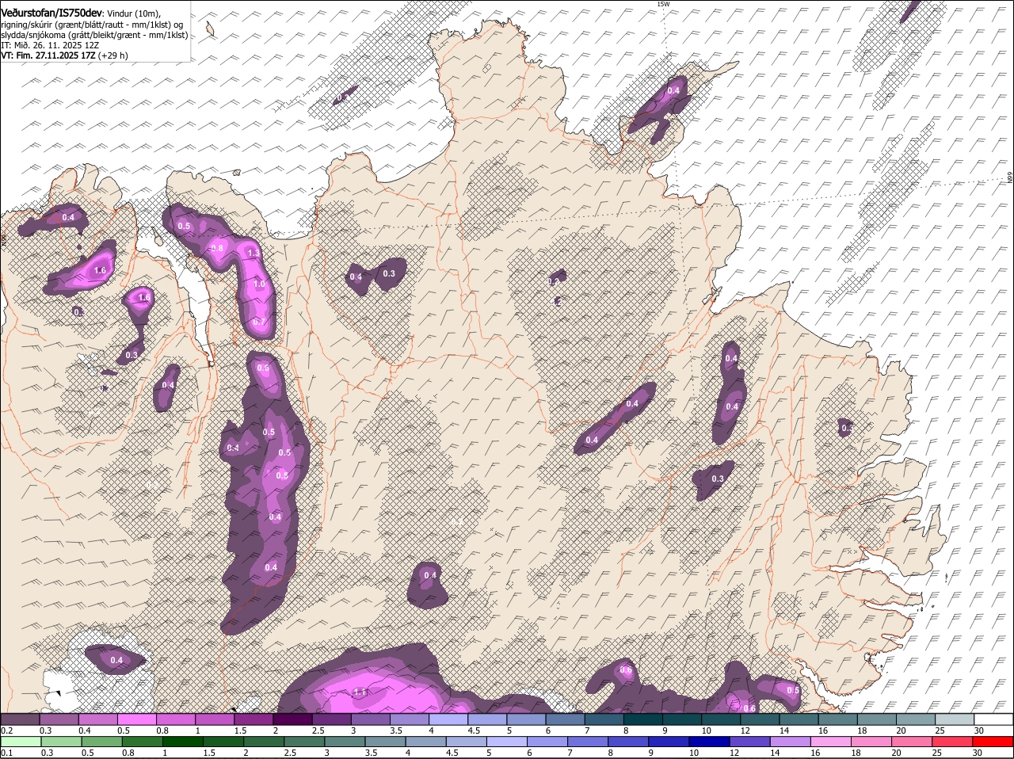Image resolution: width=1014 pixels, height=759 pixels.
Task: Pick white snow swatch after the 30 label
Action: (x=994, y=719)
